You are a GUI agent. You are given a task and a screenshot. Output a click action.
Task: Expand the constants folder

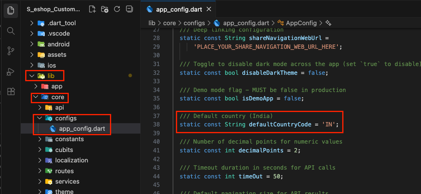[x=40, y=139]
